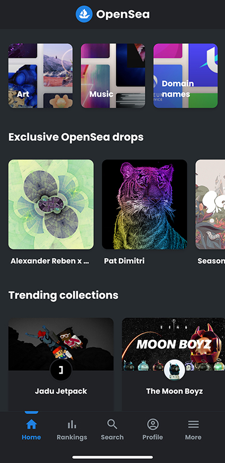Click The Moon Boyz collection name
225x463 pixels.
[175, 391]
